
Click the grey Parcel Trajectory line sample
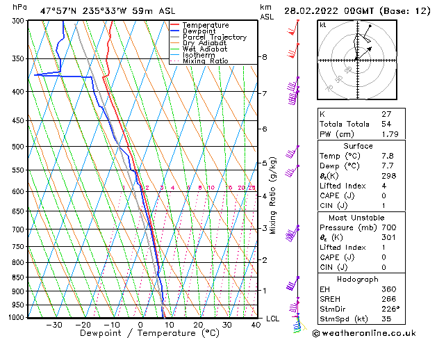click(x=175, y=37)
